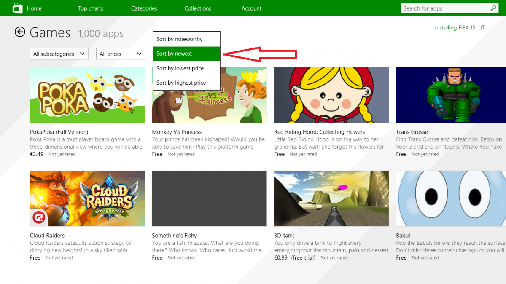Click the PokaPoka (Full Version) title

pyautogui.click(x=59, y=132)
